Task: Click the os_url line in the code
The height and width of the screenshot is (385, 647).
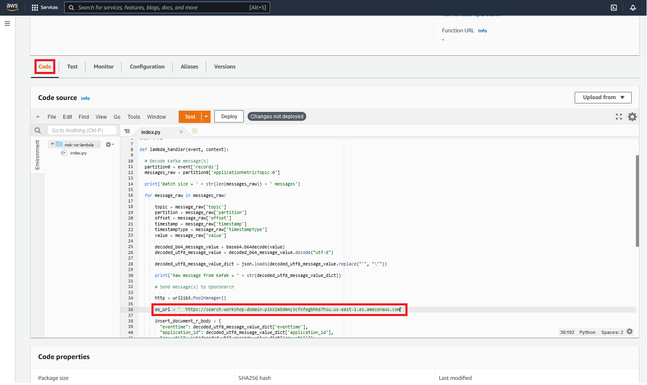Action: pyautogui.click(x=278, y=310)
